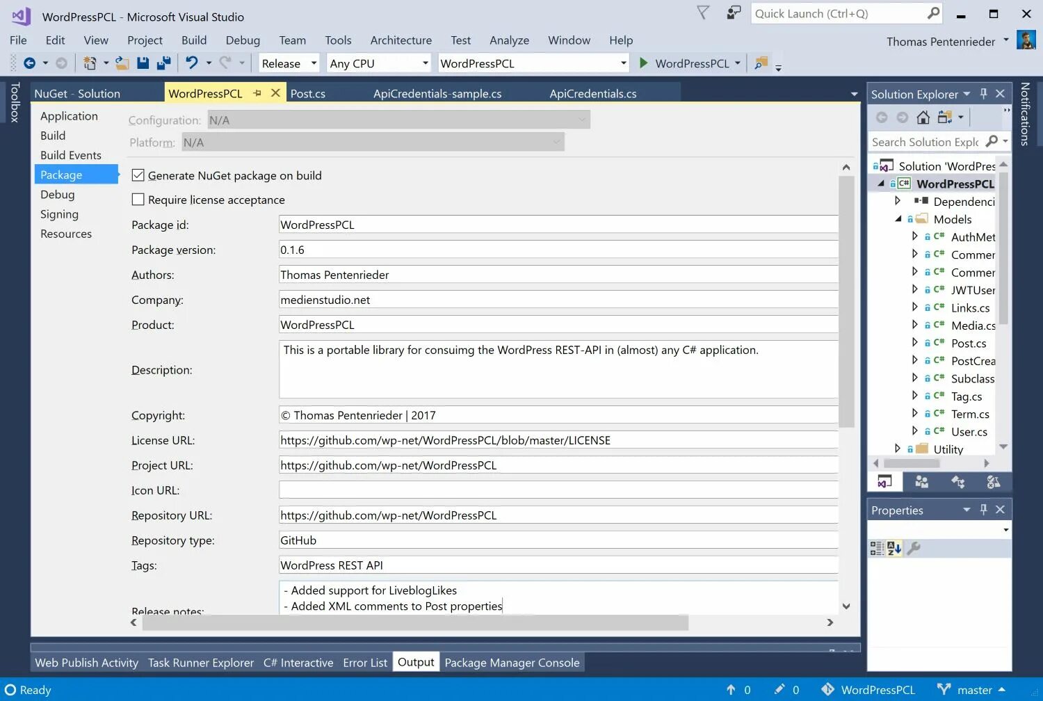Click the find-in-files toolbar icon right of Start

[x=761, y=63]
